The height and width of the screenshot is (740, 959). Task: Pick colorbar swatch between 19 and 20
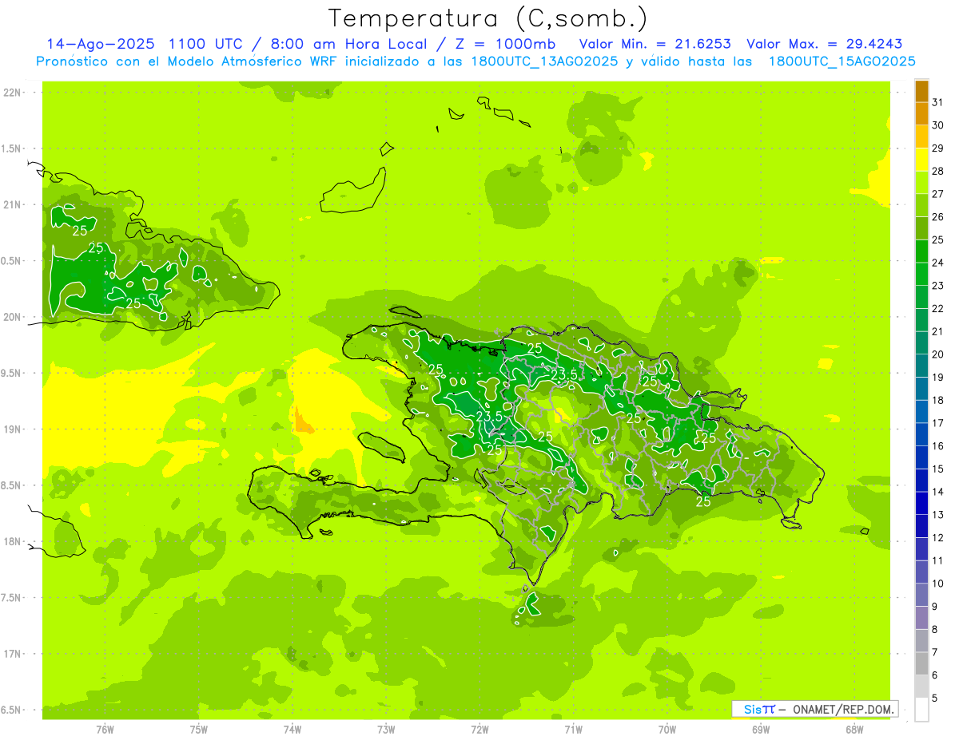click(921, 366)
